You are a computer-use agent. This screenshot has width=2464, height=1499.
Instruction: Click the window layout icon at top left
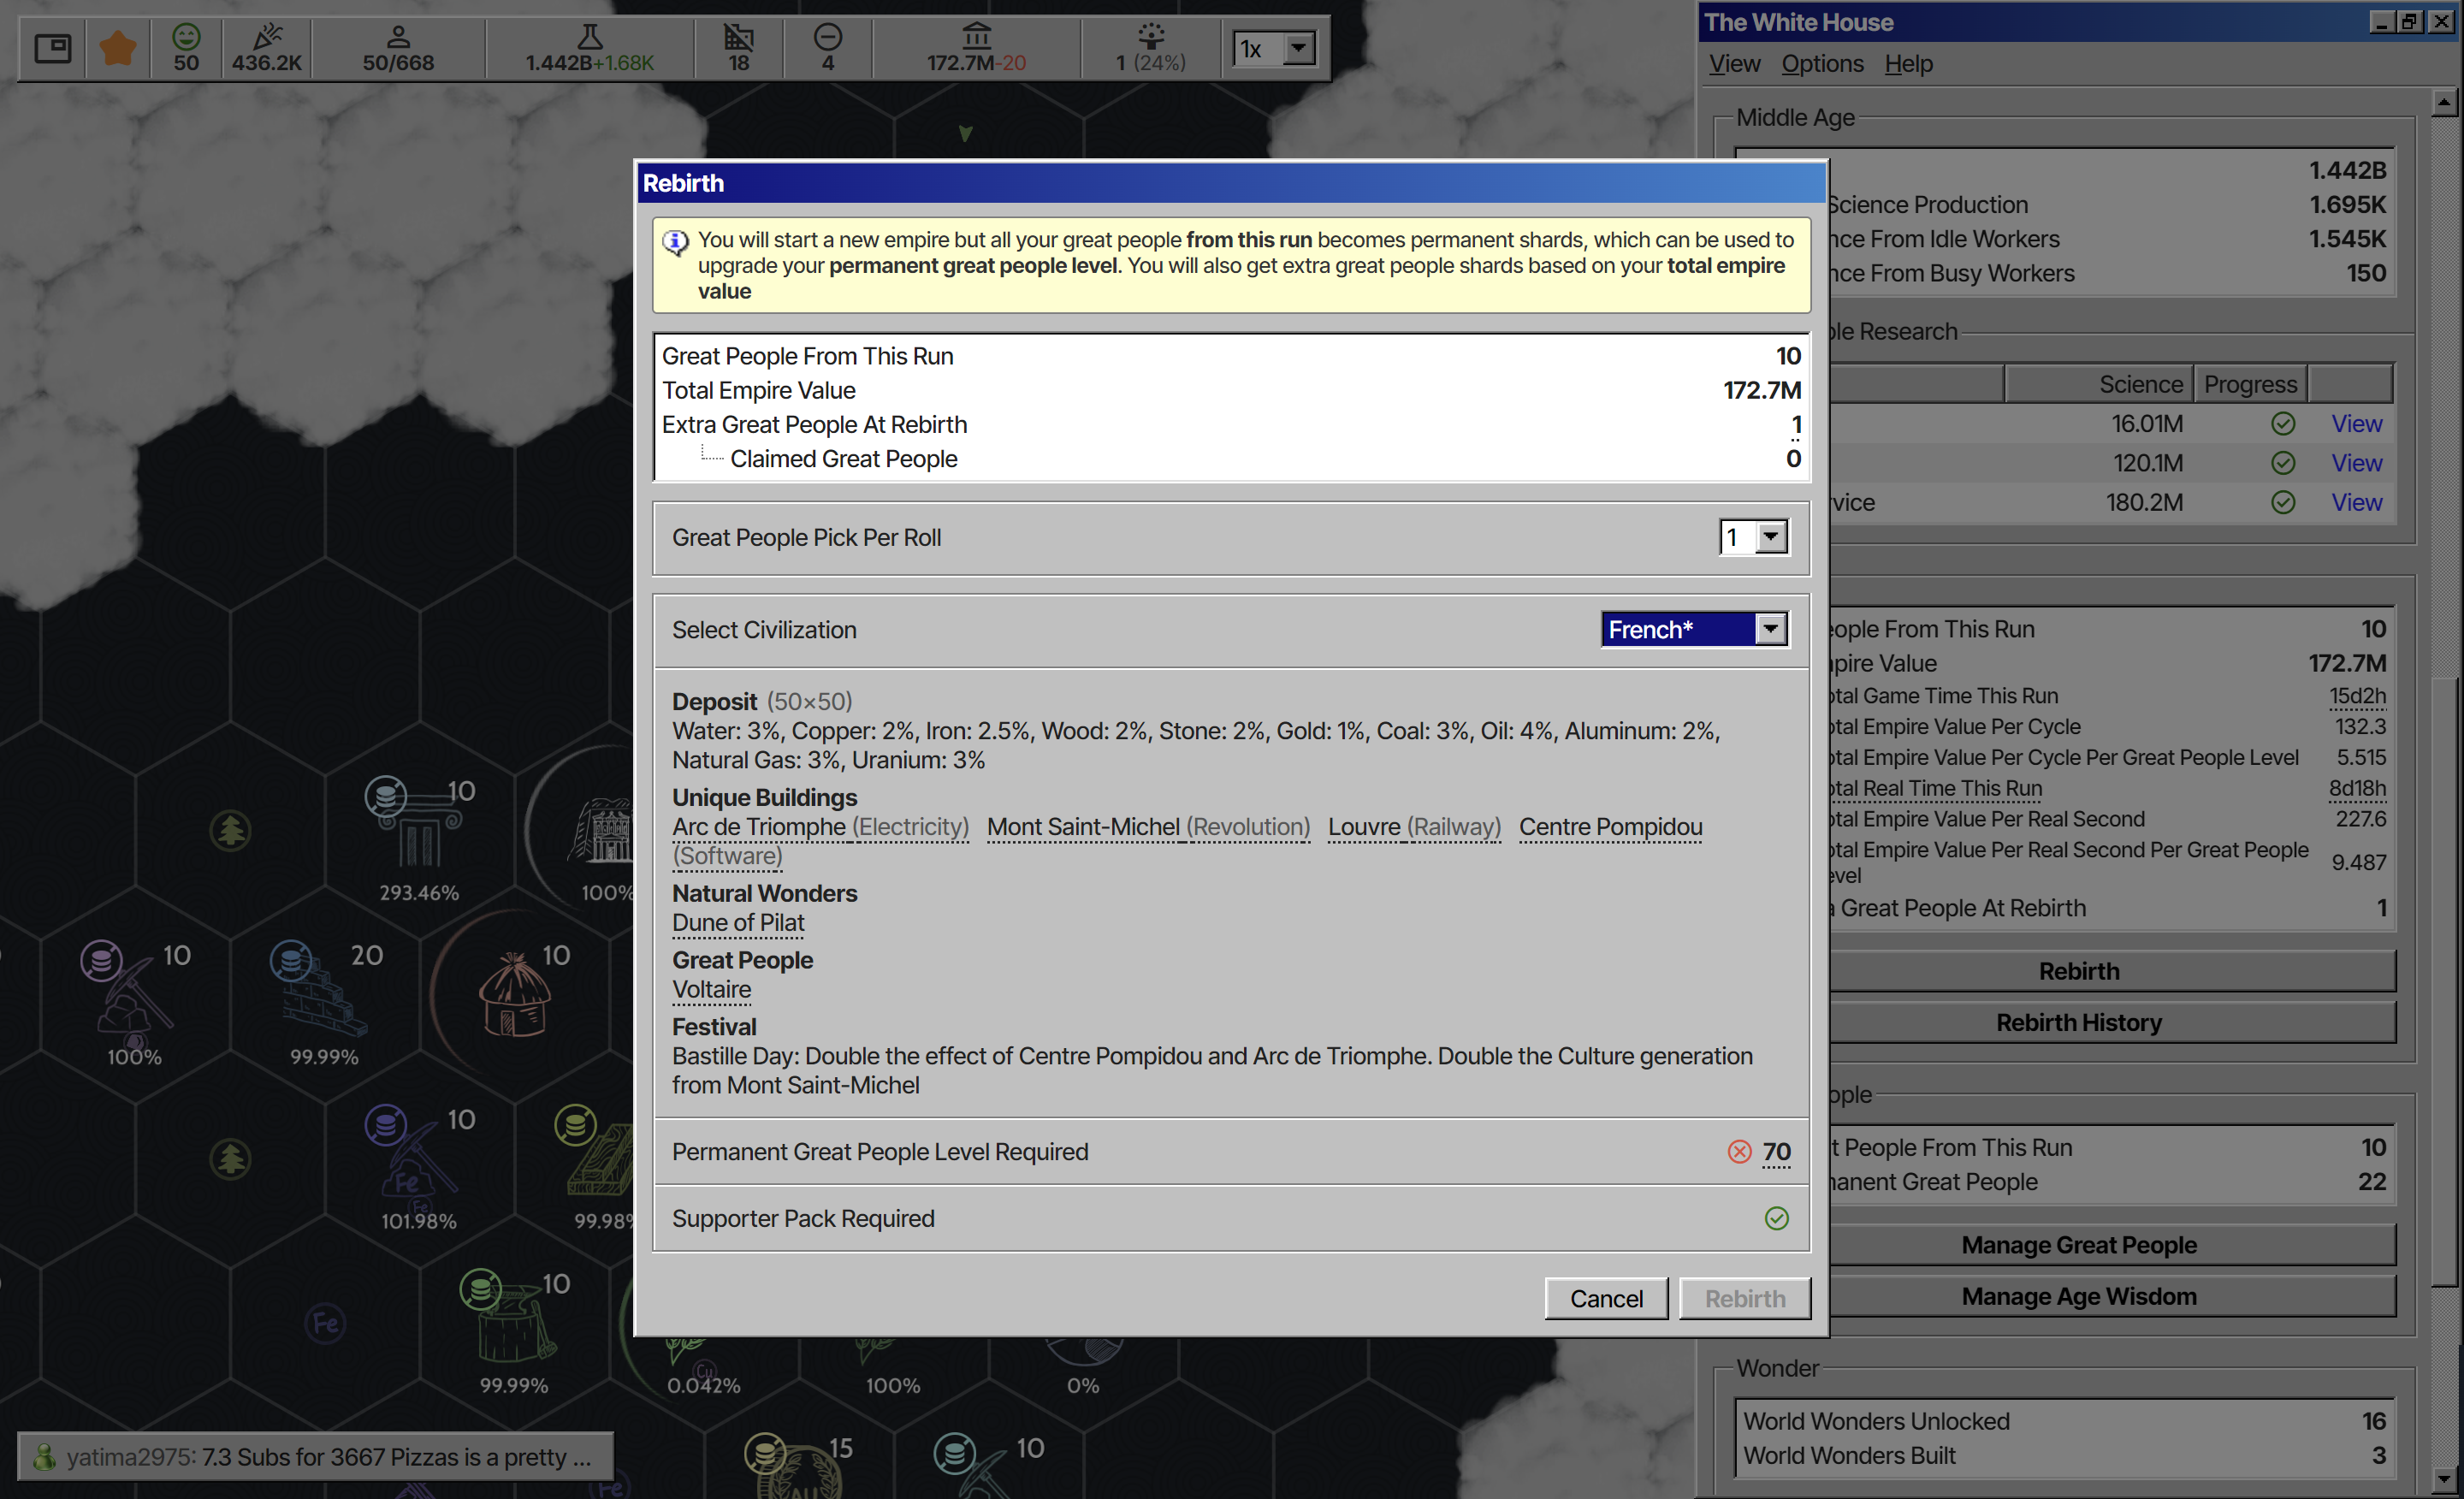(x=52, y=48)
